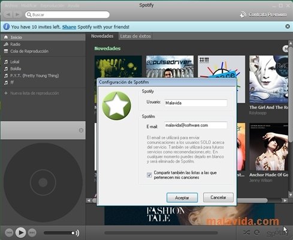Click the Spotifm green star logo
Image resolution: width=293 pixels, height=240 pixels.
116,106
